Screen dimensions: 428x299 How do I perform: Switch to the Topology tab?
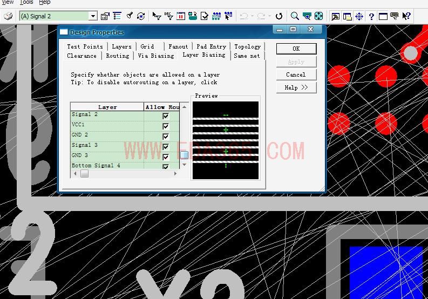pyautogui.click(x=247, y=47)
